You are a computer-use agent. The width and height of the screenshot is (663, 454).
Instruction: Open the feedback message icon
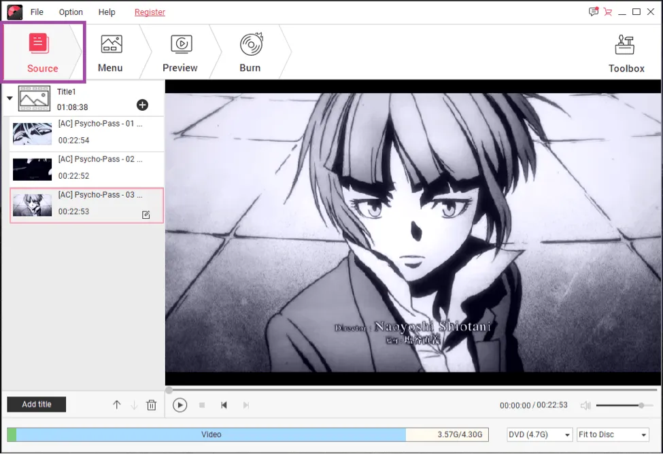594,12
